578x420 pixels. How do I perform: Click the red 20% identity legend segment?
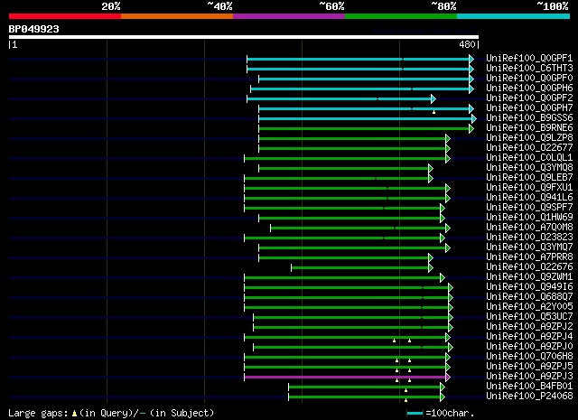point(65,16)
